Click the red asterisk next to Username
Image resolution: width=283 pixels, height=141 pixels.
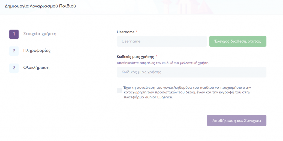pos(137,32)
